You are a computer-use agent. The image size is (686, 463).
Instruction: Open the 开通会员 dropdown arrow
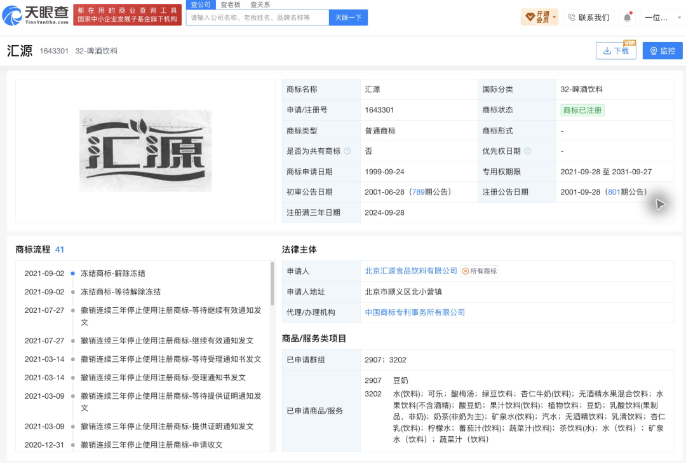555,18
